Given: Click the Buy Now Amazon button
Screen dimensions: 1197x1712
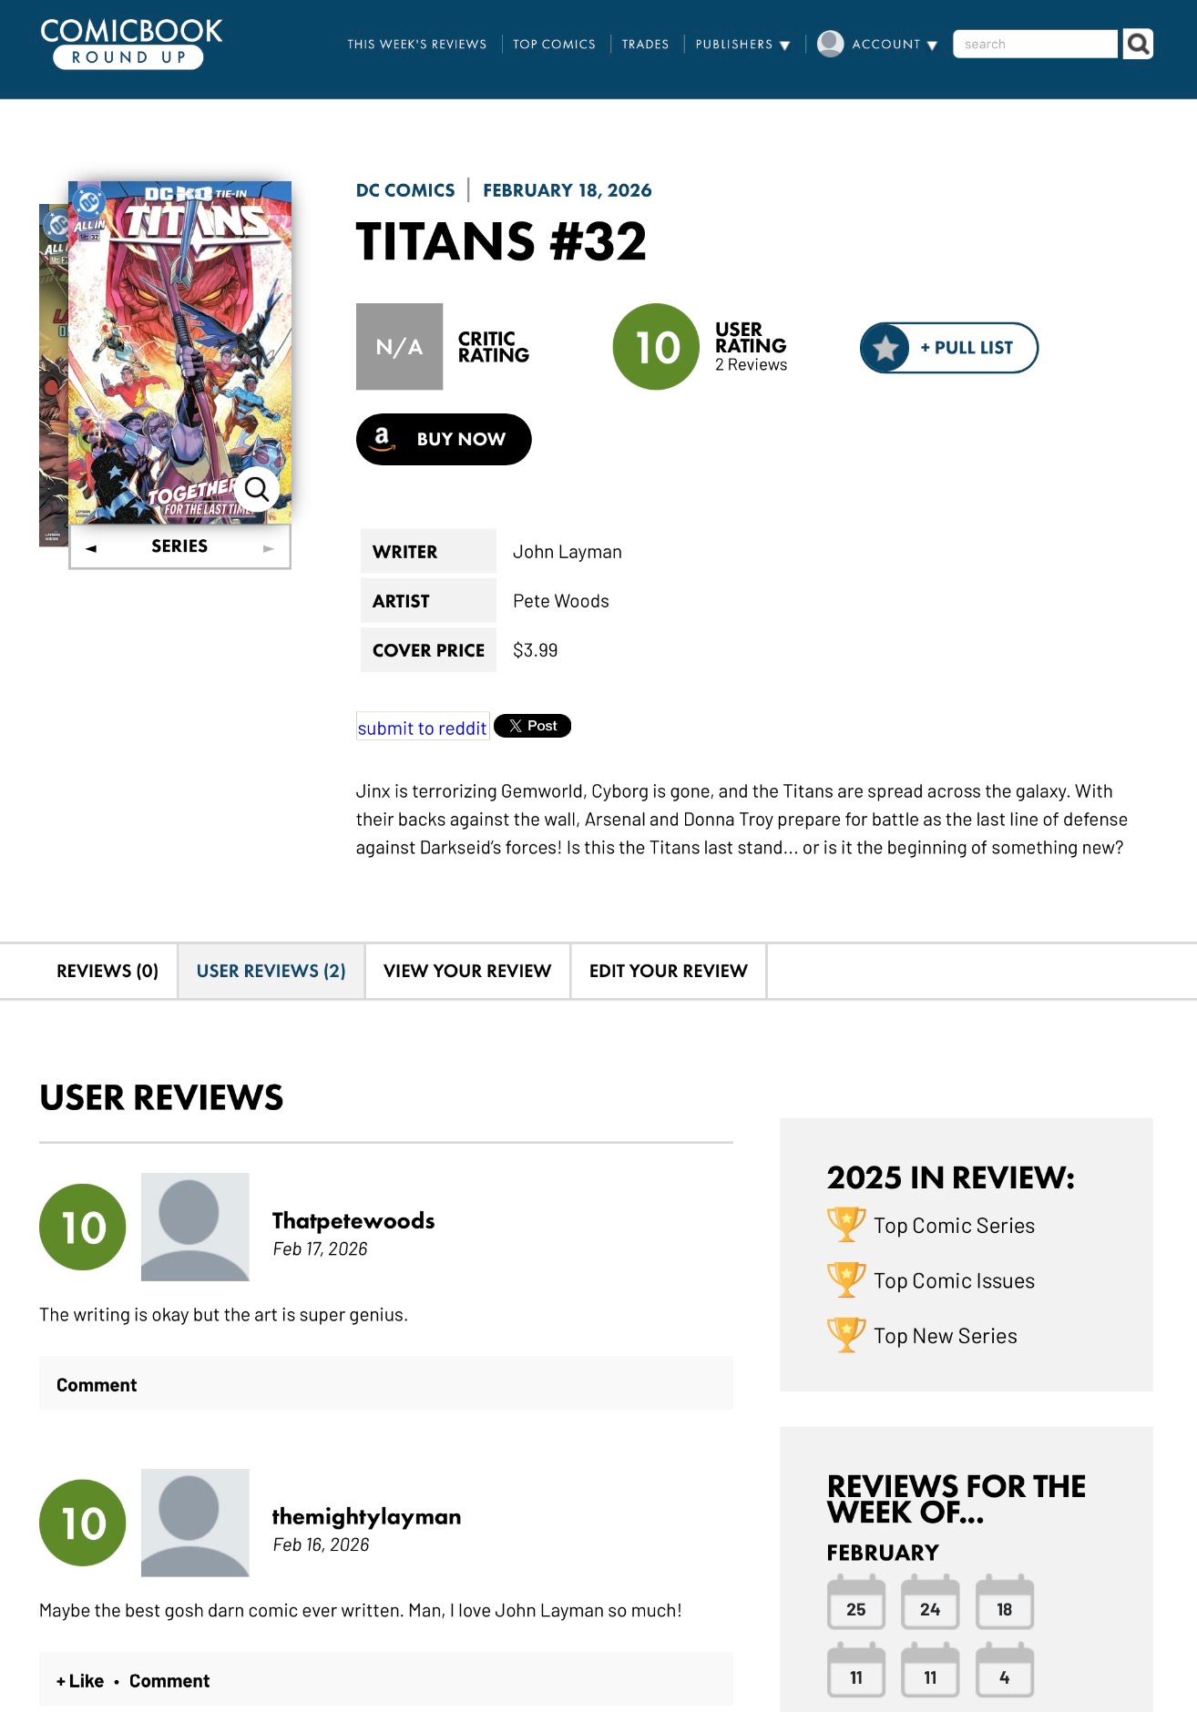Looking at the screenshot, I should tap(444, 439).
